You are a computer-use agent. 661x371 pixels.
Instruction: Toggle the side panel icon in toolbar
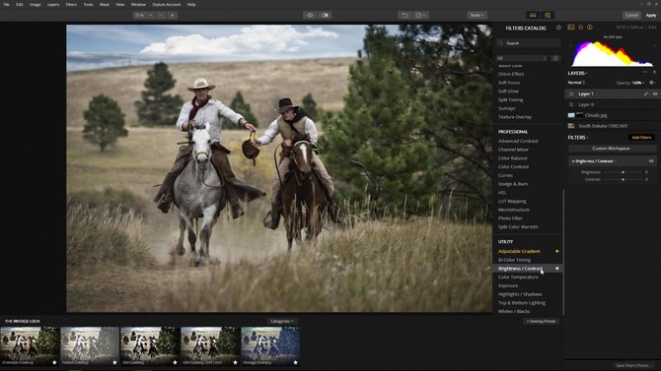click(x=548, y=15)
